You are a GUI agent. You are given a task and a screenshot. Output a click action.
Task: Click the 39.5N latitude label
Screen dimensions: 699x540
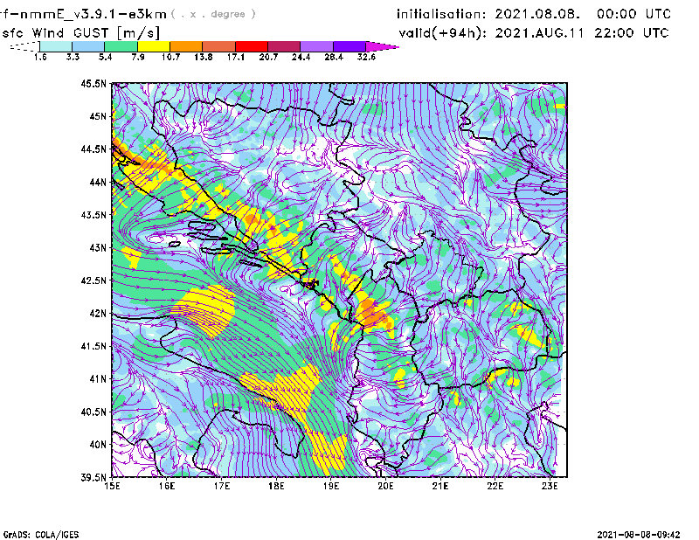(x=93, y=478)
